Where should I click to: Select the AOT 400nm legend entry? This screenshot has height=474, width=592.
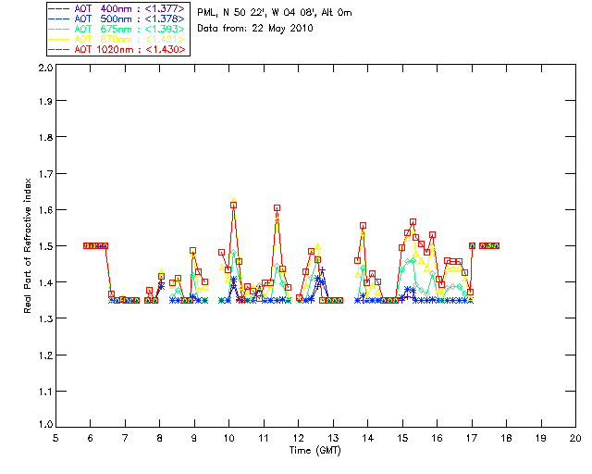pos(117,8)
